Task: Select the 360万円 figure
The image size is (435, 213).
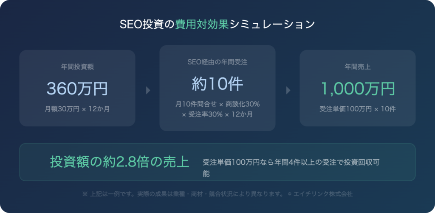Action: pos(77,89)
